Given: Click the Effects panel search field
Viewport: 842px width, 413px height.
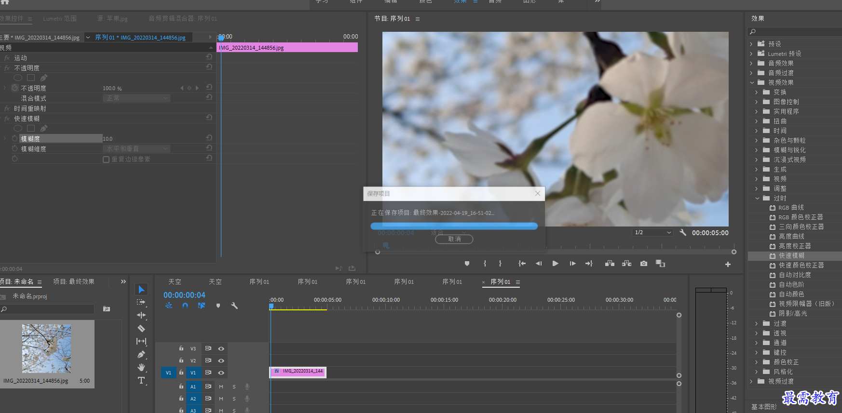Looking at the screenshot, I should (796, 32).
